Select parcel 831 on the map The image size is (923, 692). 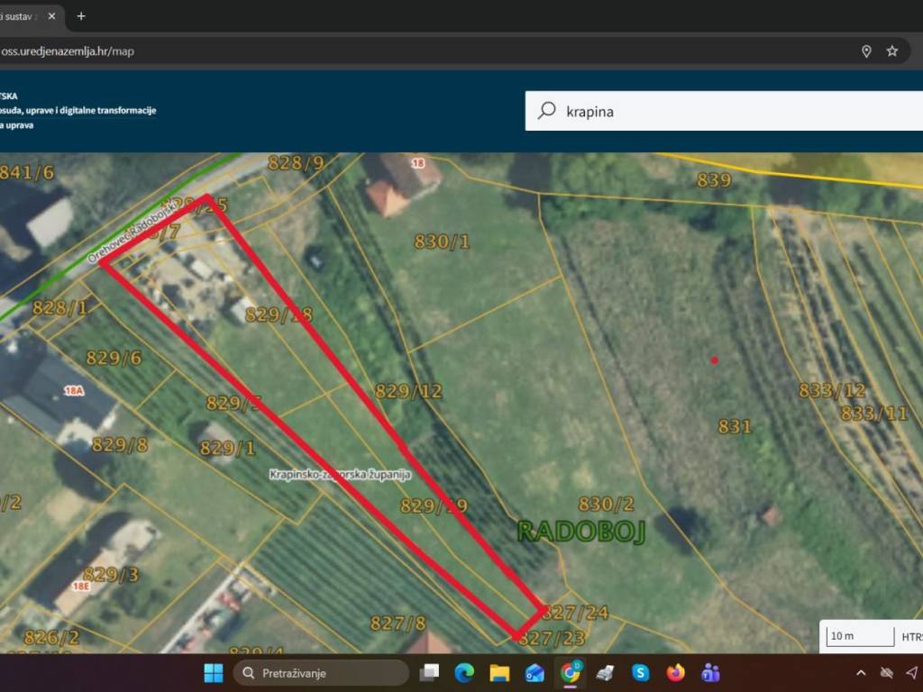[735, 426]
